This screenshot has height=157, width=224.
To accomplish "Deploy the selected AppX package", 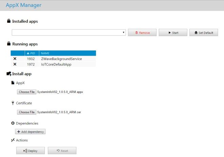I will 30,151.
